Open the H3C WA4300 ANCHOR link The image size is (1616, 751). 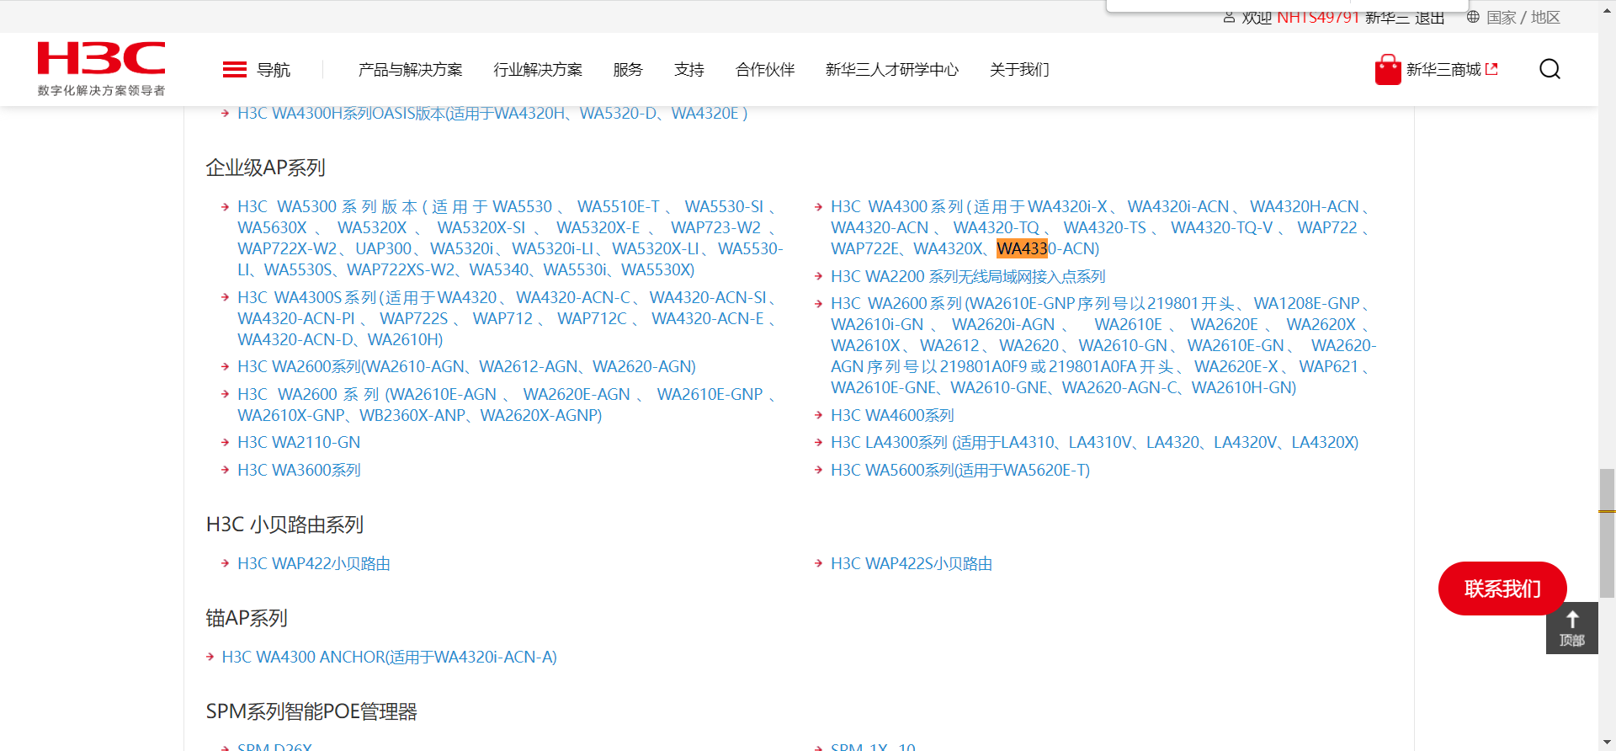pos(389,658)
